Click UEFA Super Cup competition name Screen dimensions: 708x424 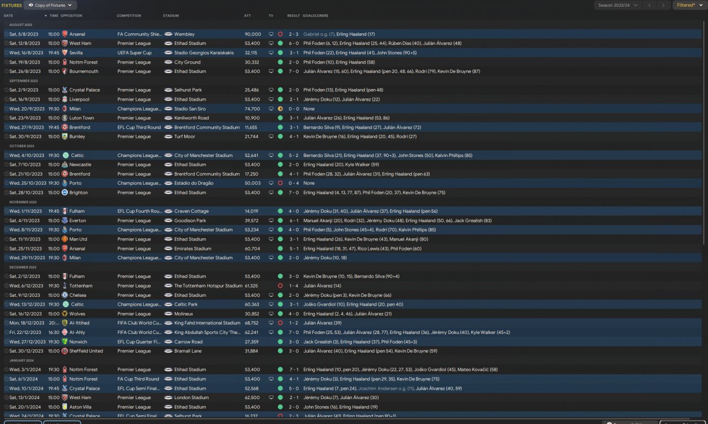coord(134,53)
